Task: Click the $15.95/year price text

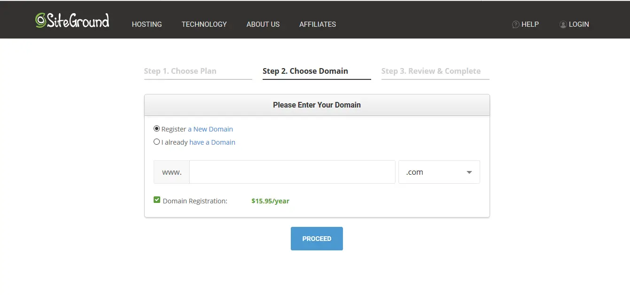Action: pyautogui.click(x=270, y=201)
